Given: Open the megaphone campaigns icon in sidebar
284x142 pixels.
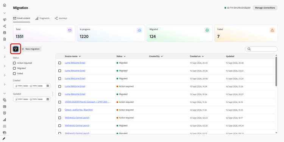Looking at the screenshot, I should pos(5,20).
